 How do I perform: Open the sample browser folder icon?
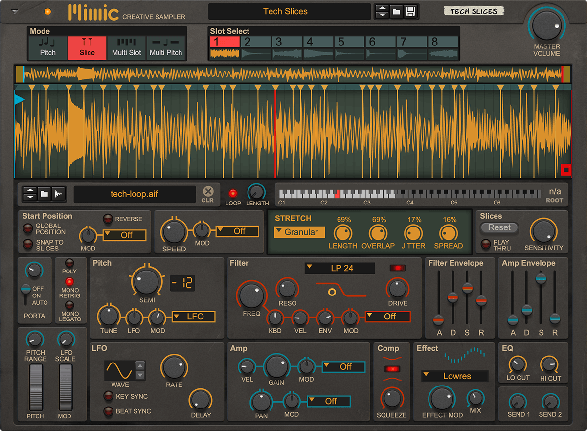[x=43, y=194]
